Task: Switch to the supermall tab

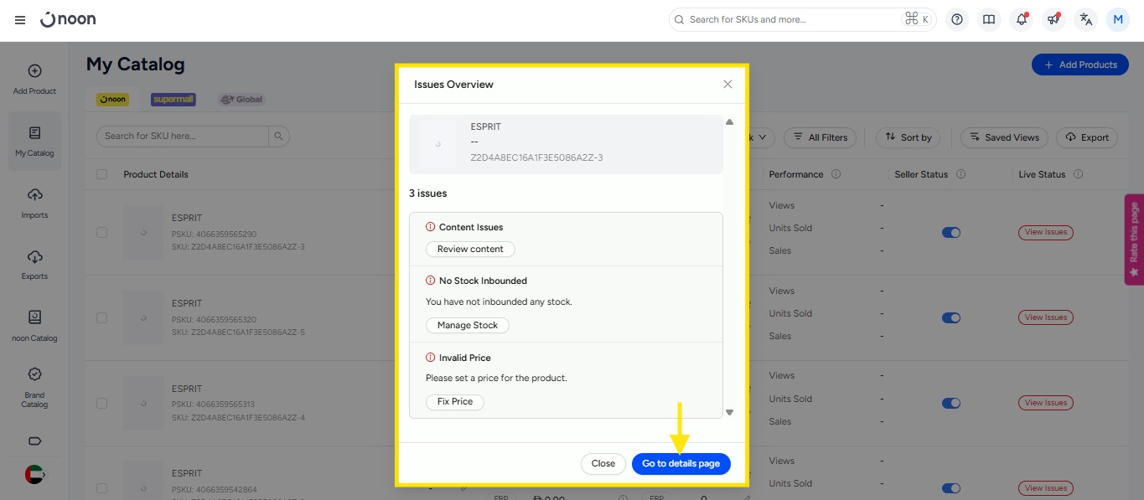Action: 173,99
